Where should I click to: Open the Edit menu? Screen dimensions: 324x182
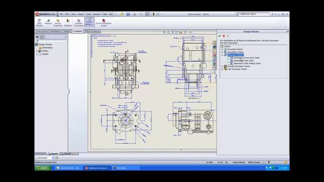coord(67,14)
